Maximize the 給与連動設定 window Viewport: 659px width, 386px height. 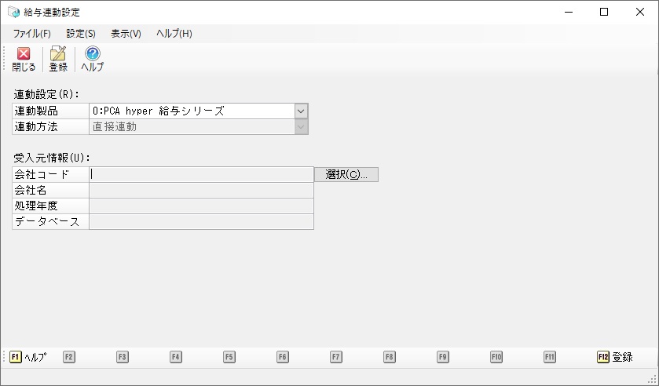click(603, 13)
